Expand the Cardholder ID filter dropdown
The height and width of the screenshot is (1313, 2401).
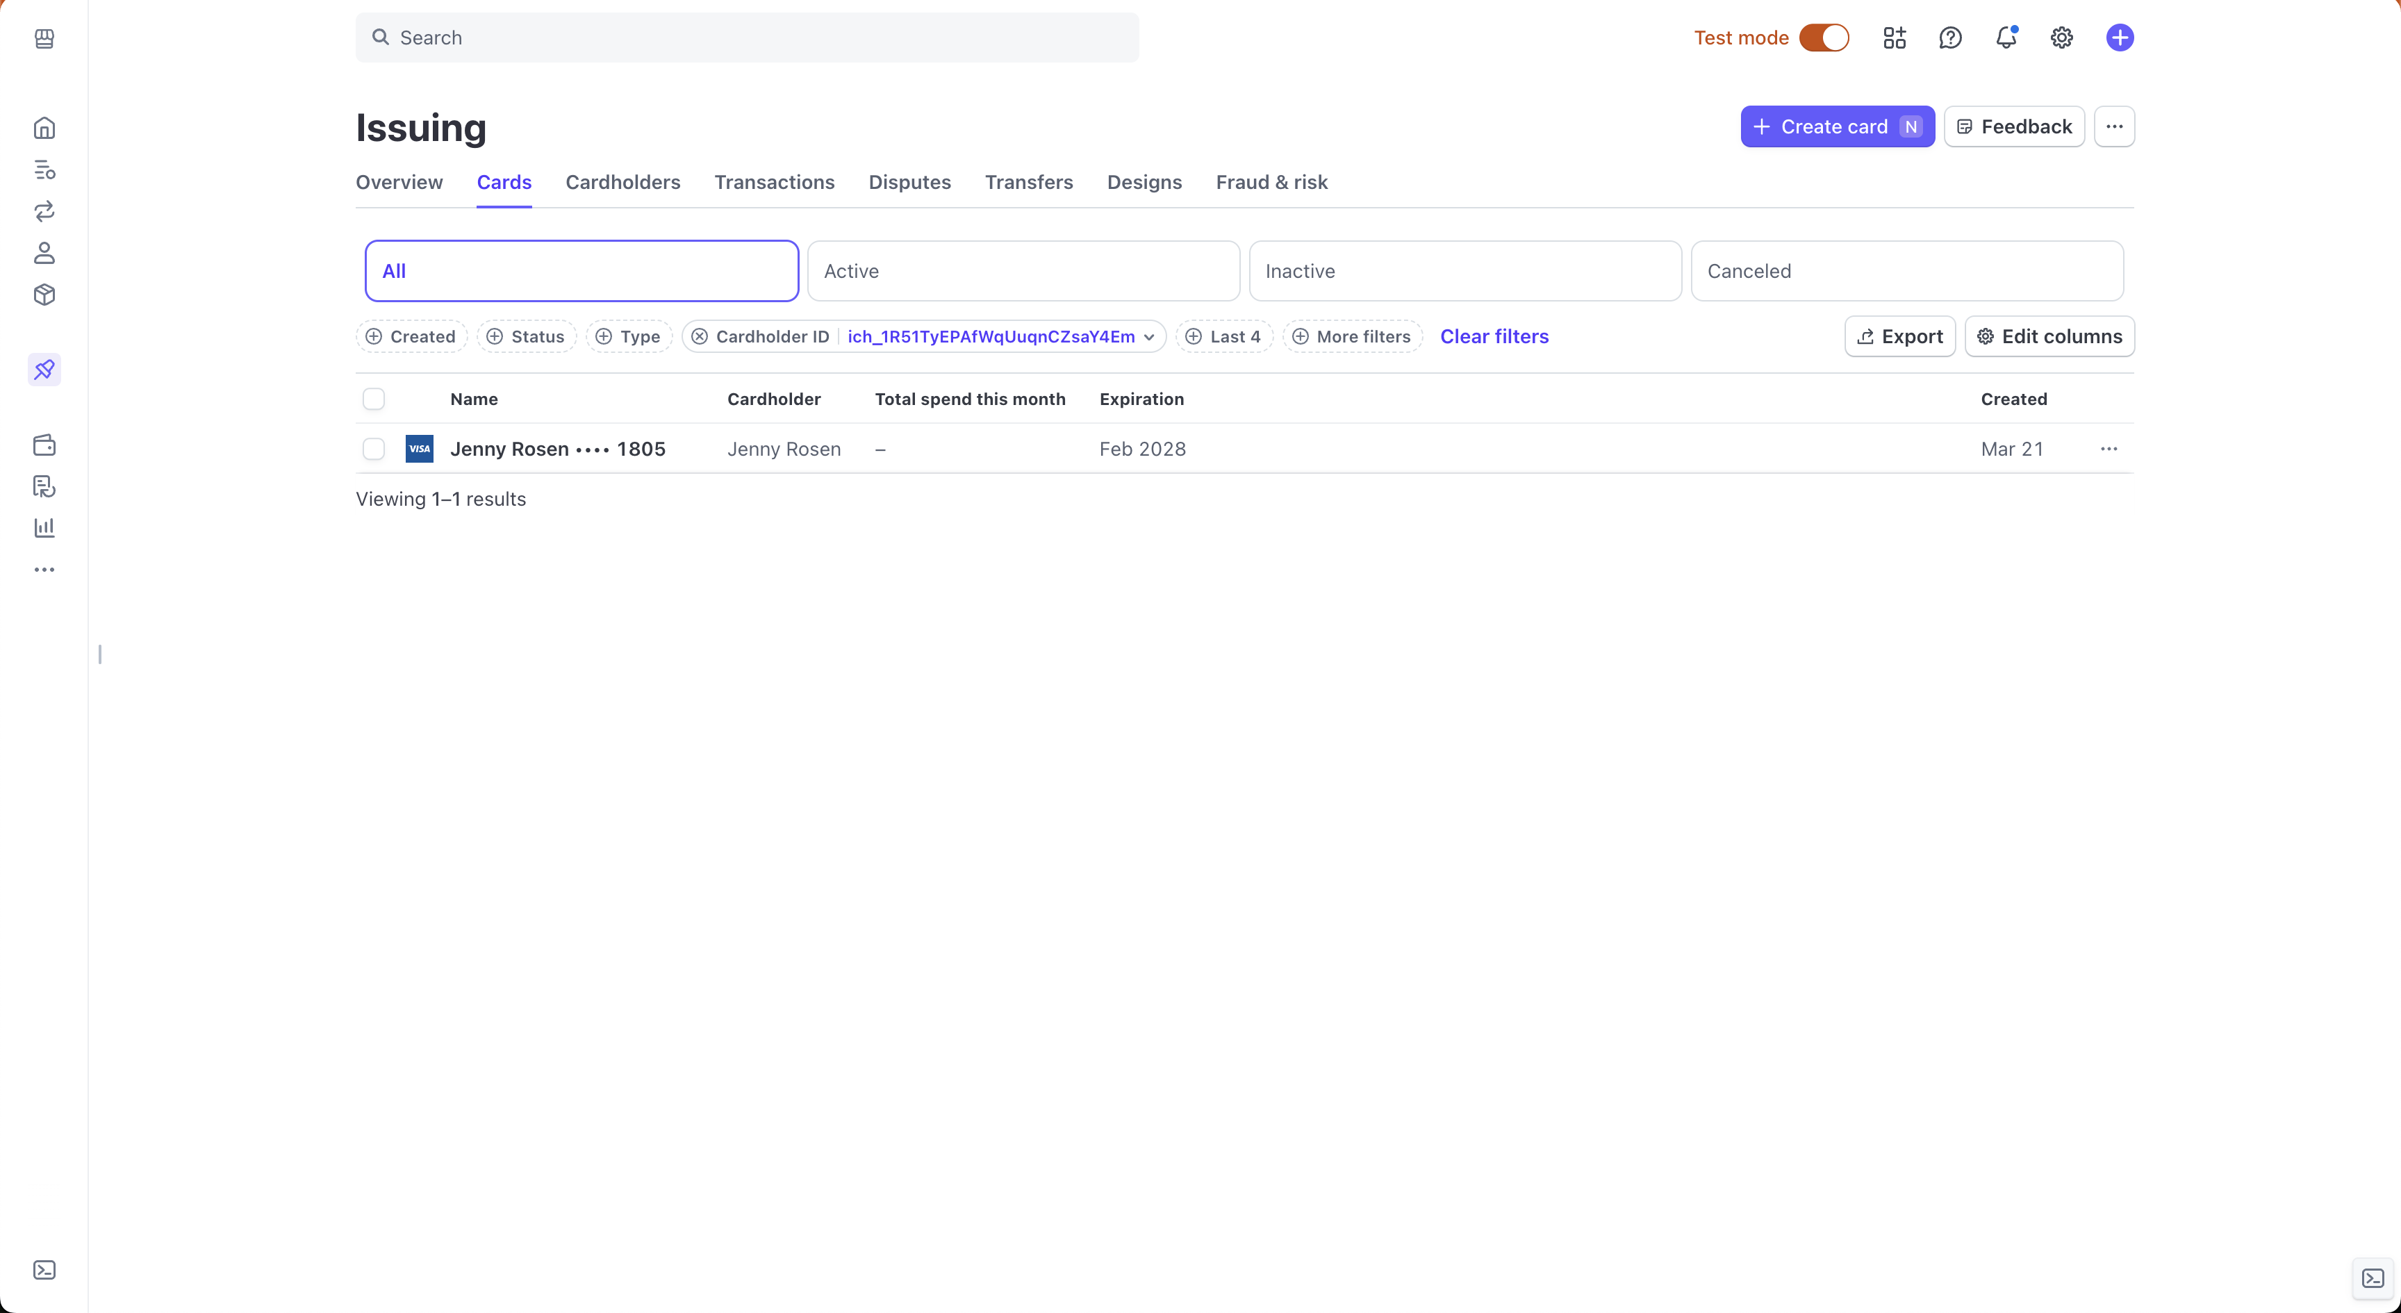(1148, 336)
